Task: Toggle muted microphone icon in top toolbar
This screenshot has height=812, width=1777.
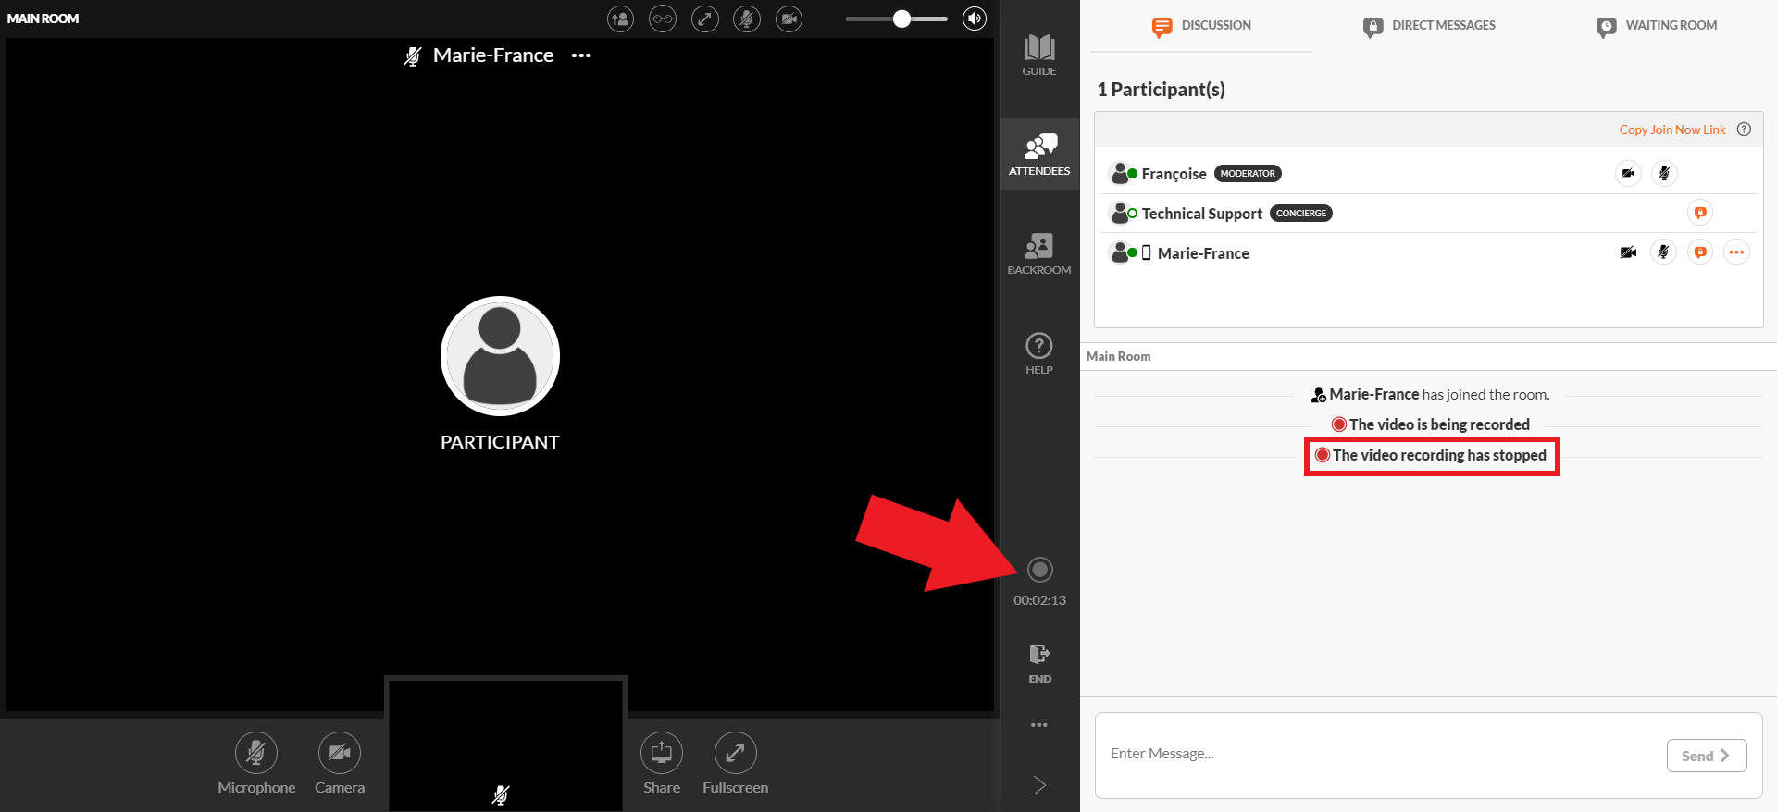Action: (x=747, y=18)
